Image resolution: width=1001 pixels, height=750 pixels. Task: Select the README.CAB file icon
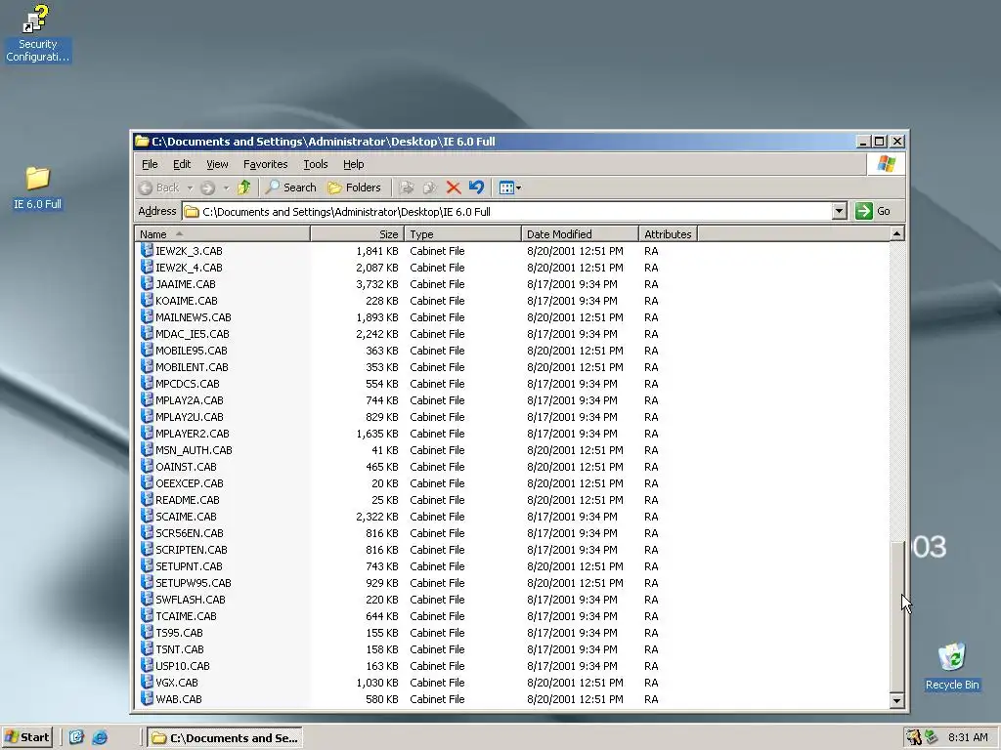point(147,499)
